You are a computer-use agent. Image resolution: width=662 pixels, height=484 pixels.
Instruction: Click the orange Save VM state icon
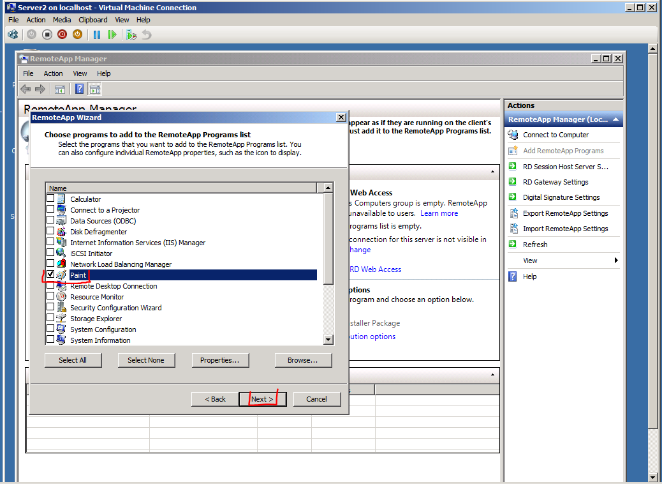pyautogui.click(x=77, y=34)
